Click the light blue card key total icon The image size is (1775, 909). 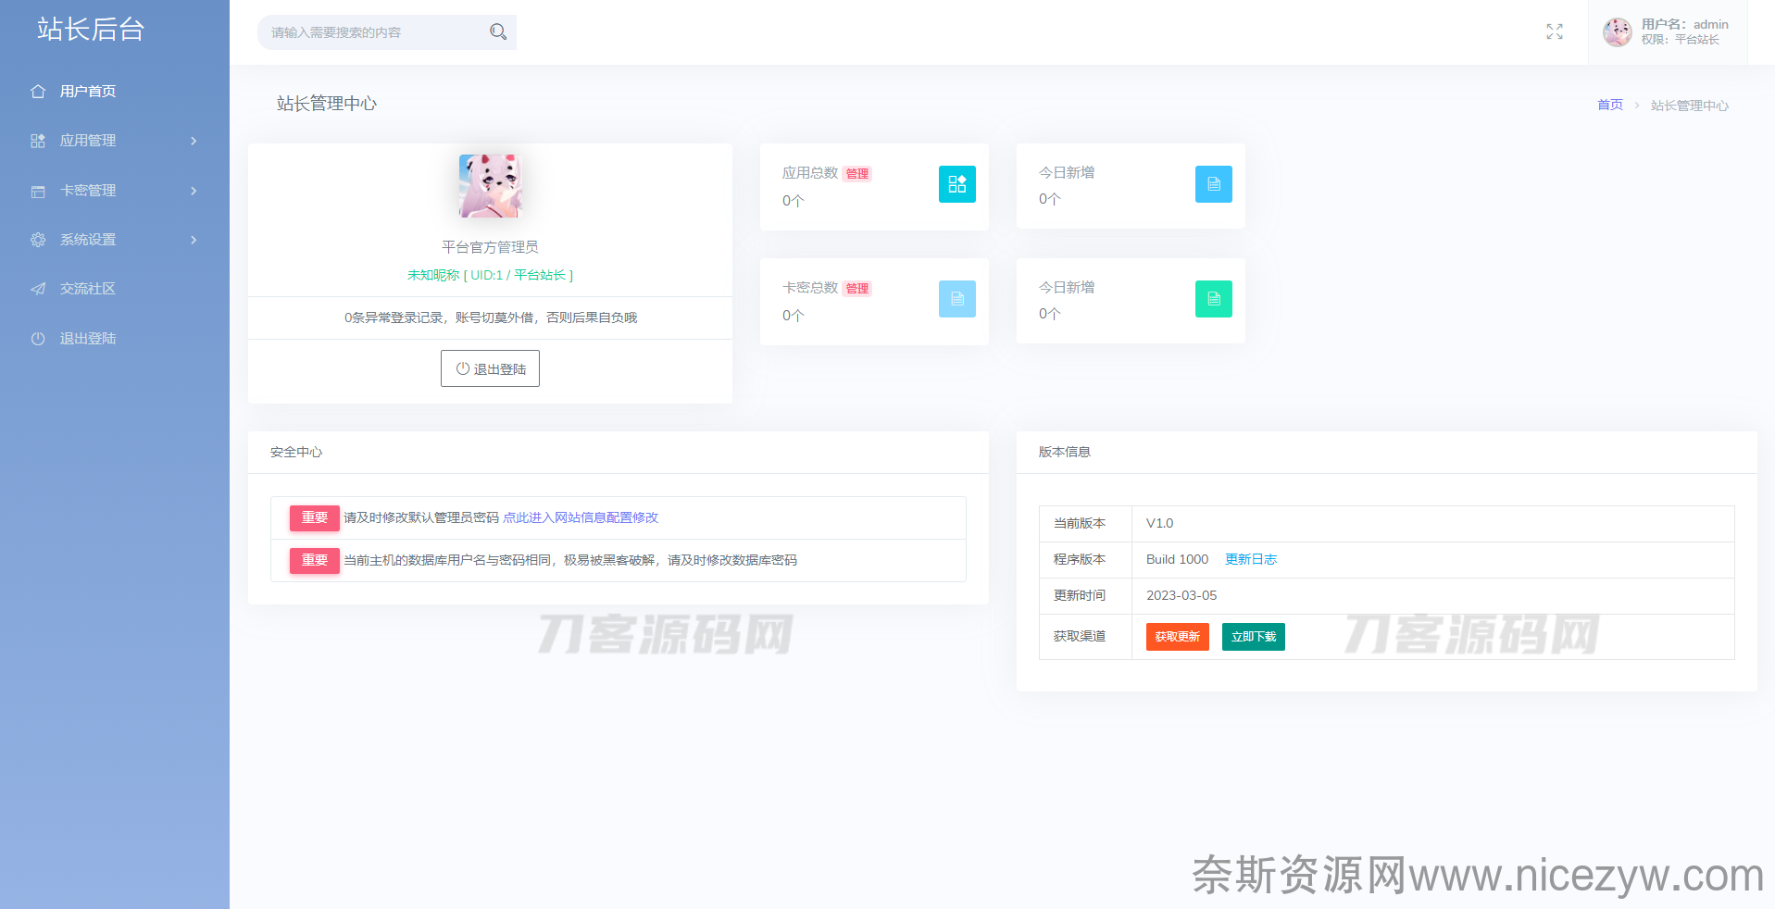point(956,299)
